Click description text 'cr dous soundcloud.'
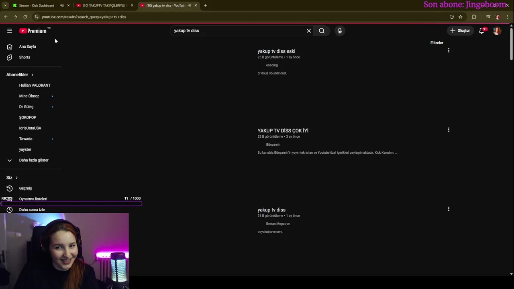514x289 pixels. (272, 73)
